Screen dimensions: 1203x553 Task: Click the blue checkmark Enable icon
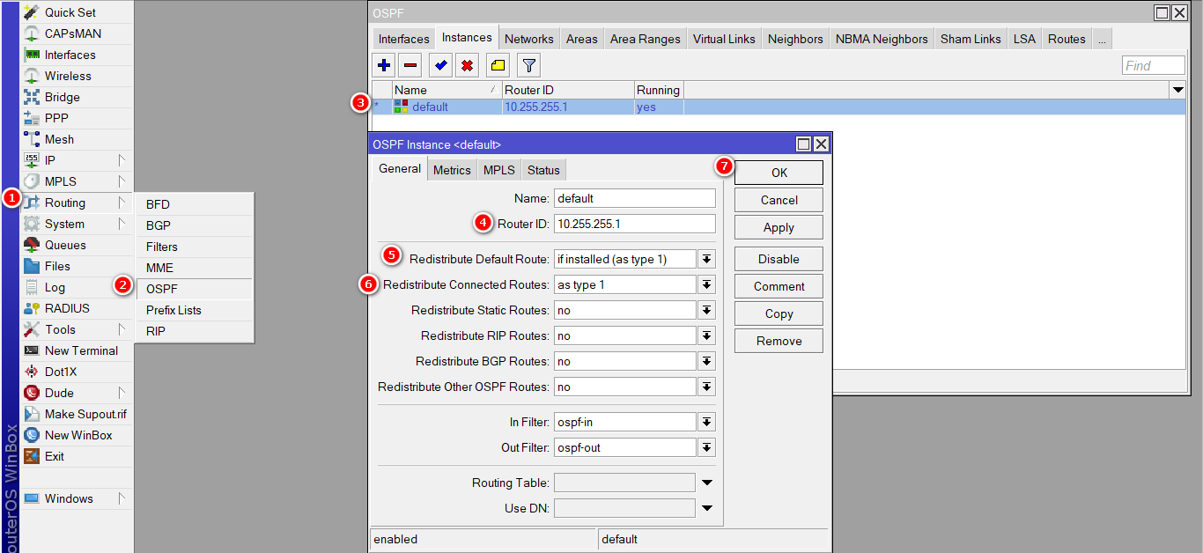[x=441, y=65]
